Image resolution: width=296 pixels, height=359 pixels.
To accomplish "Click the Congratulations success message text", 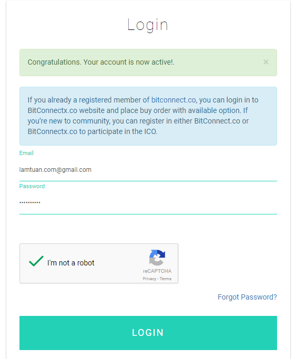I will pyautogui.click(x=101, y=62).
